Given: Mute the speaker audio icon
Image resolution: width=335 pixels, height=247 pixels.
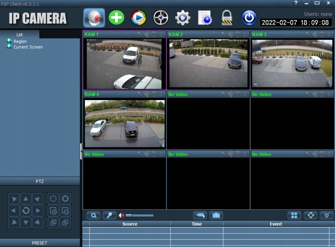Looking at the screenshot, I should pyautogui.click(x=122, y=215).
